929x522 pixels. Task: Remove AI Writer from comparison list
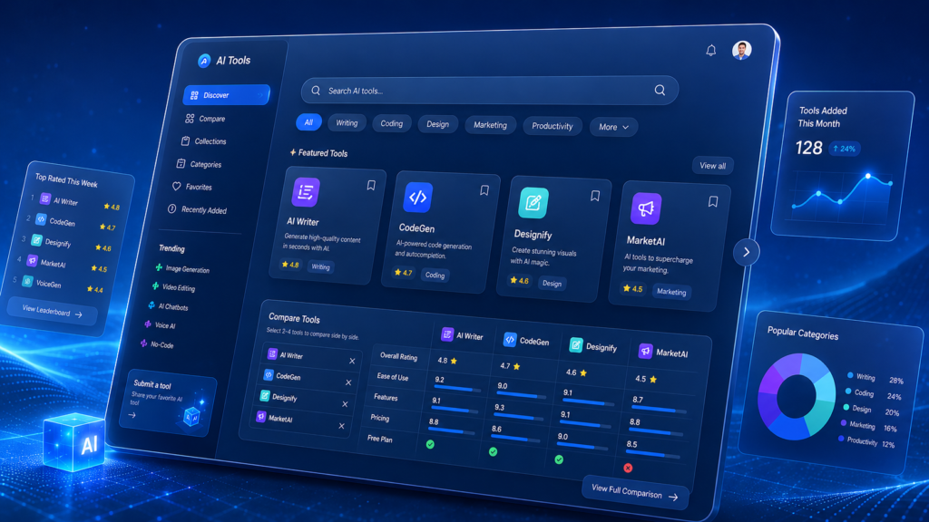352,361
